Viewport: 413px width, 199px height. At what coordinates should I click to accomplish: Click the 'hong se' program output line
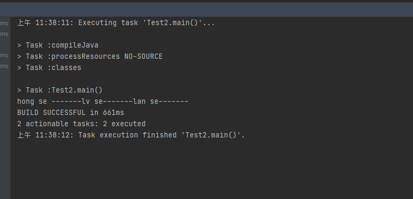tap(103, 102)
